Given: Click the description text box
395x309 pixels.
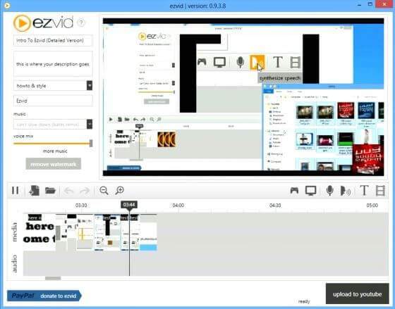Looking at the screenshot, I should (x=53, y=64).
